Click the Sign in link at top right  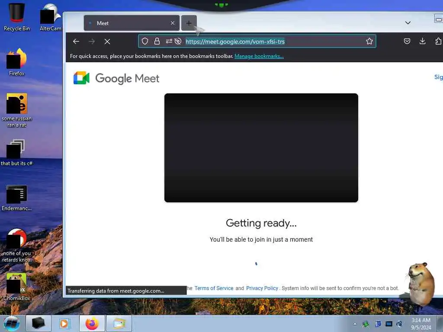pos(438,77)
